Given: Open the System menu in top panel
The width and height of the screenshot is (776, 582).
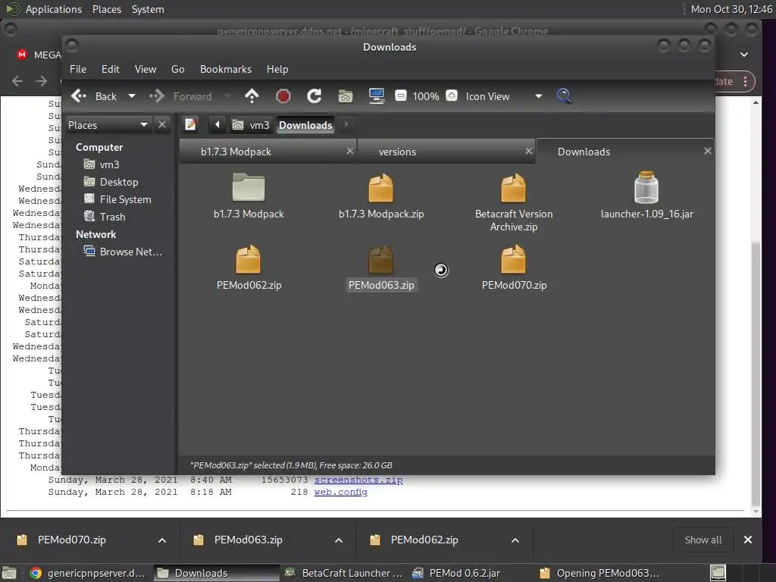Looking at the screenshot, I should (148, 9).
